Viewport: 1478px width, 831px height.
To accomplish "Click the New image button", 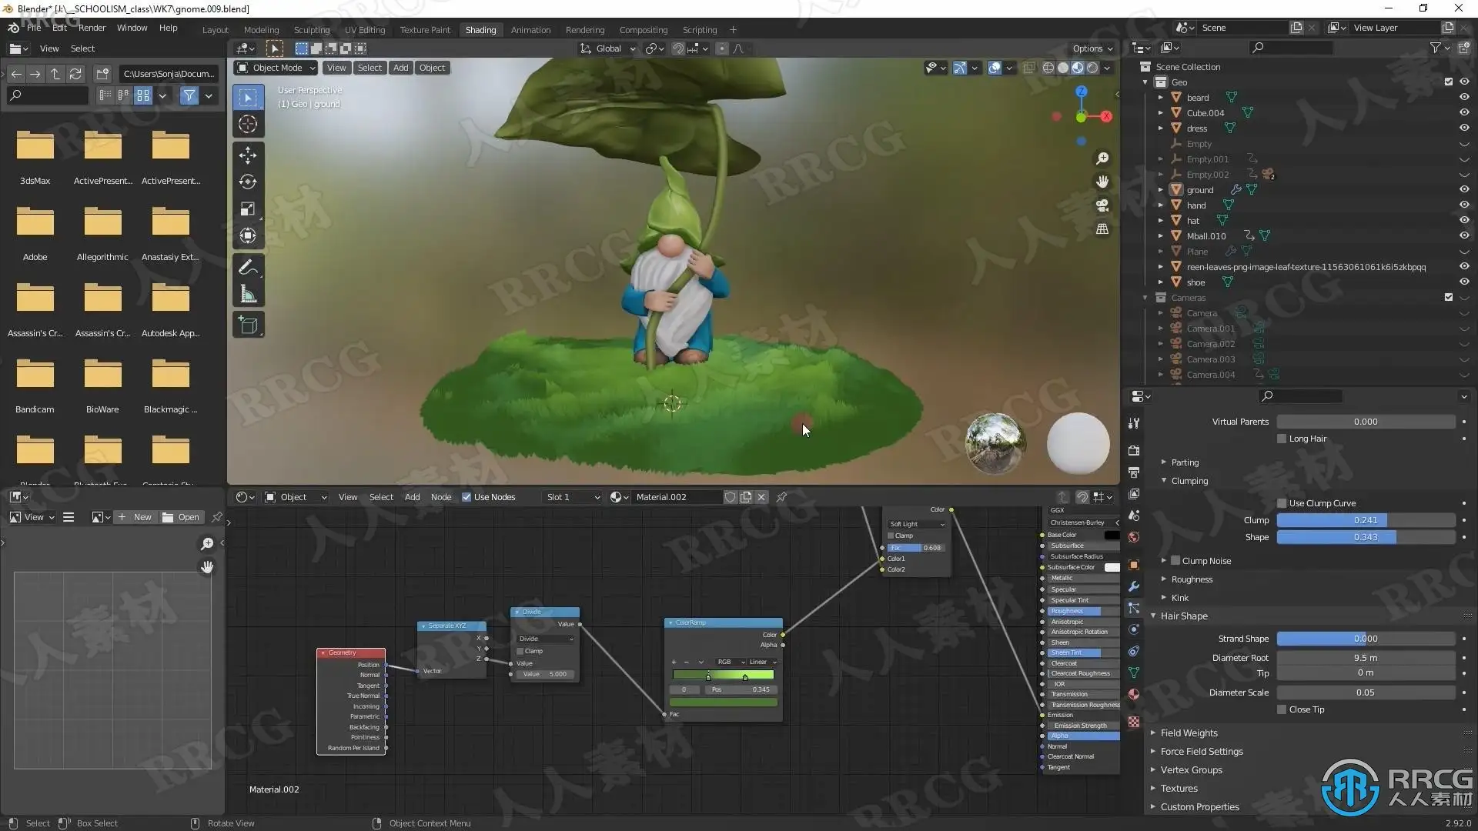I will 135,517.
